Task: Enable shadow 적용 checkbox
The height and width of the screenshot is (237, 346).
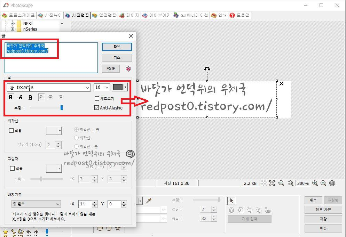Action: [13, 168]
